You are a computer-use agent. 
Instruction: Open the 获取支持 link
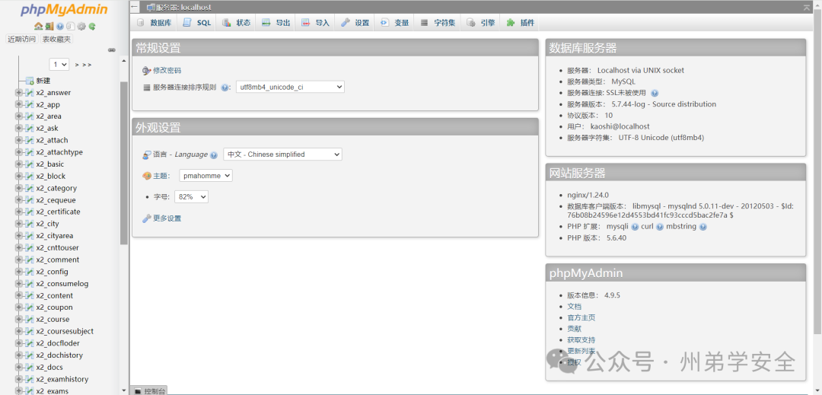pyautogui.click(x=581, y=340)
